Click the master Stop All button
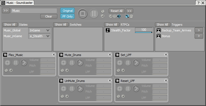The image size is (206, 106). pos(83,14)
